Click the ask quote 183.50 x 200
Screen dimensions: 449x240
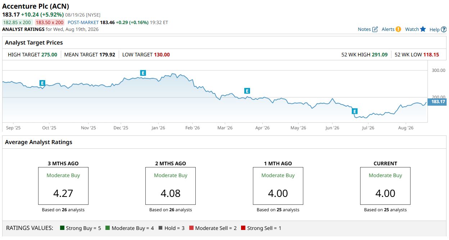[x=50, y=22]
